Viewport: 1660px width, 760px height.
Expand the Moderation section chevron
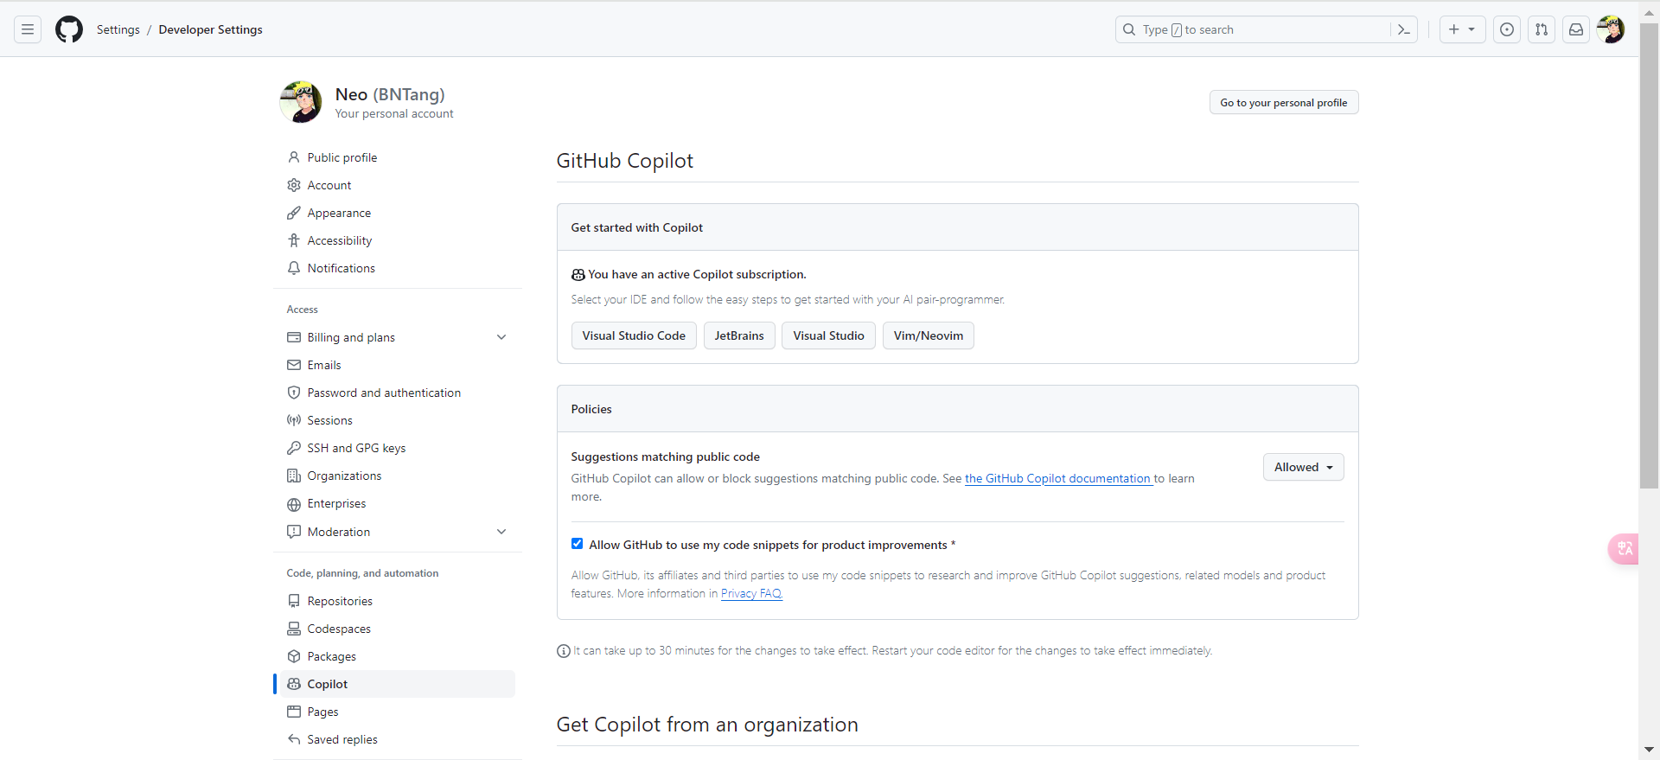pyautogui.click(x=501, y=532)
